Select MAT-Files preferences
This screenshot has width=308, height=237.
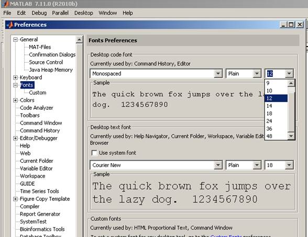point(40,47)
